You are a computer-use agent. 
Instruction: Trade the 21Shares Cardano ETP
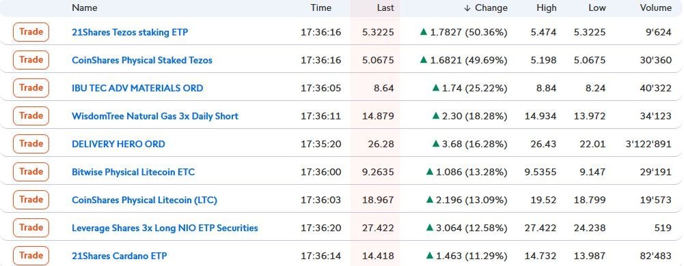click(31, 255)
